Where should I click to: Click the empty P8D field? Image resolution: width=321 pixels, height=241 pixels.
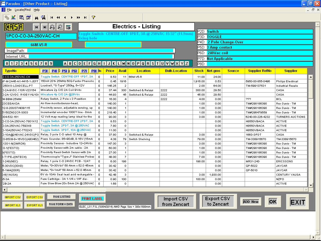(x=260, y=64)
